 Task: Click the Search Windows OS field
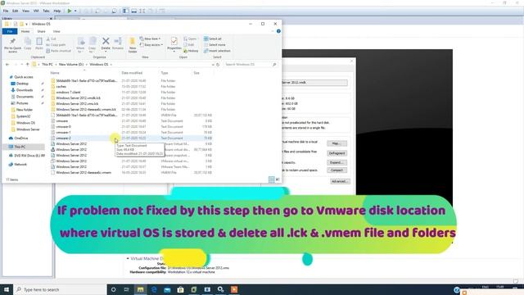pyautogui.click(x=251, y=64)
